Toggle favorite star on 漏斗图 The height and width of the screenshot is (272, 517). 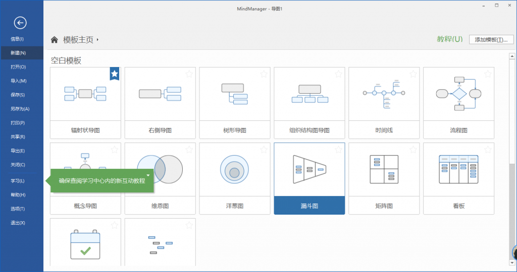(x=339, y=150)
